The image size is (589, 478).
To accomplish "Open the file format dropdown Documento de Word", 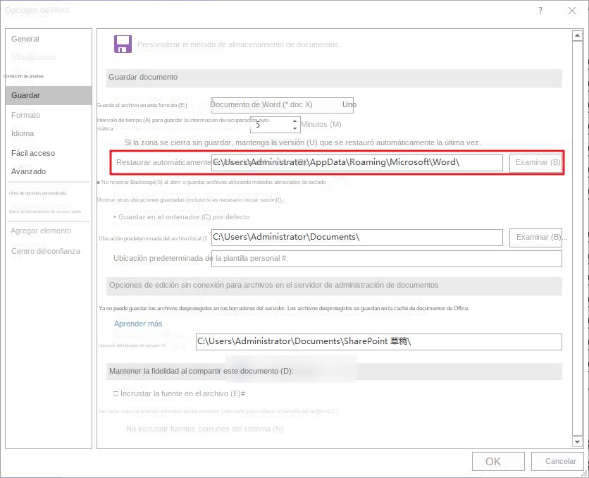I will (x=282, y=105).
